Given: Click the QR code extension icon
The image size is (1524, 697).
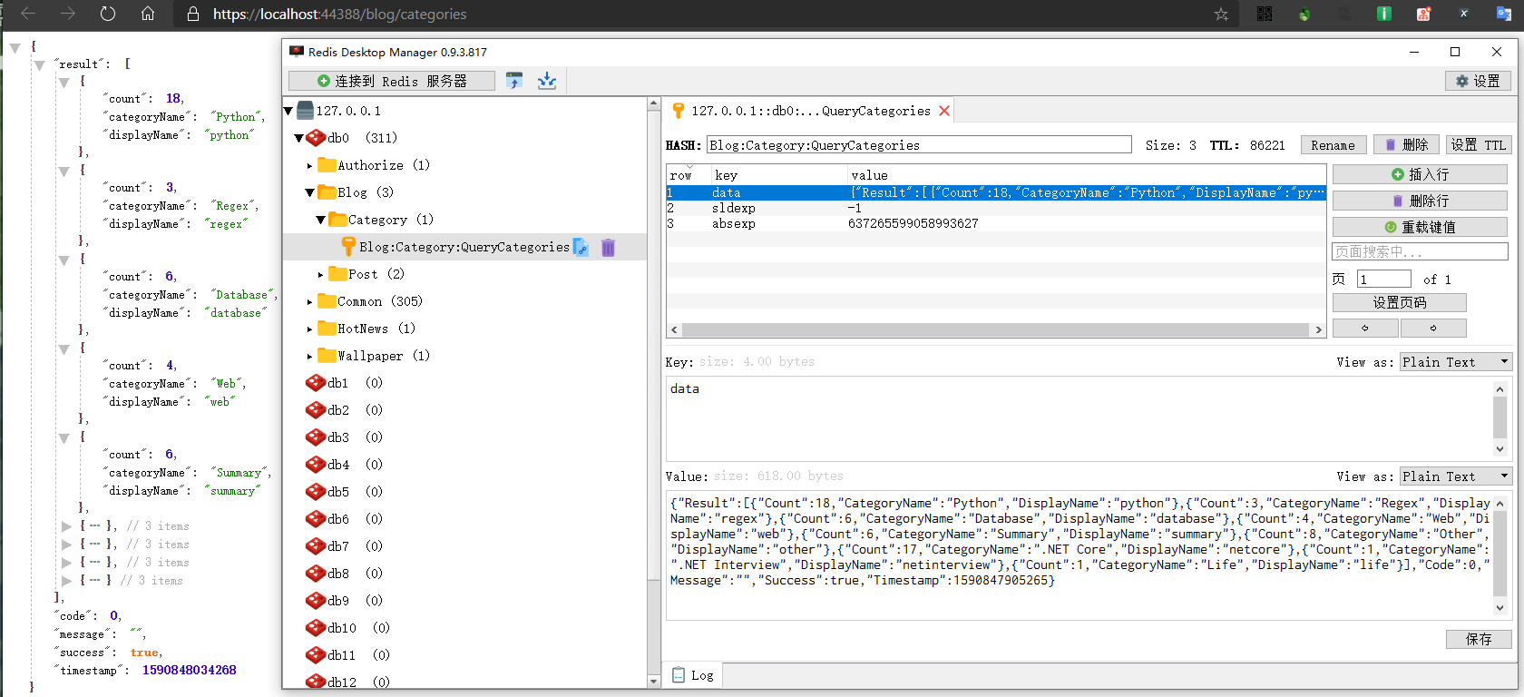Looking at the screenshot, I should click(1265, 14).
